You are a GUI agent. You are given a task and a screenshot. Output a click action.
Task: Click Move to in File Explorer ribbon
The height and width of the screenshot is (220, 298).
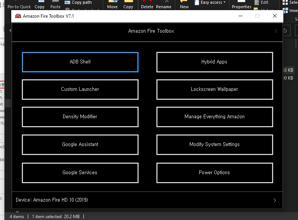[112, 5]
